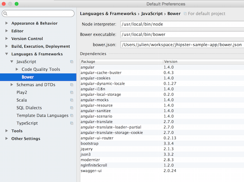Select the 'angular-ui-router' package row
This screenshot has height=182, width=244.
pos(162,138)
